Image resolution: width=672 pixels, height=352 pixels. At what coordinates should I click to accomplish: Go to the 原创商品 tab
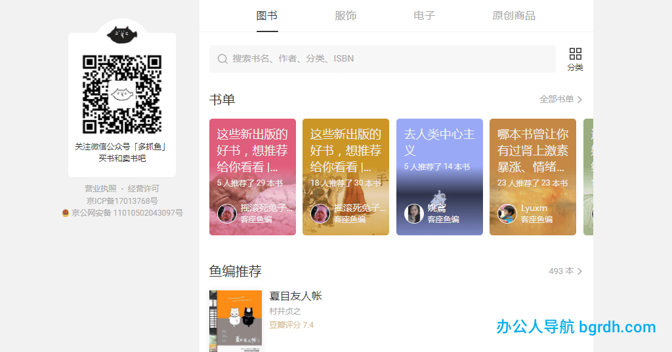coord(514,16)
